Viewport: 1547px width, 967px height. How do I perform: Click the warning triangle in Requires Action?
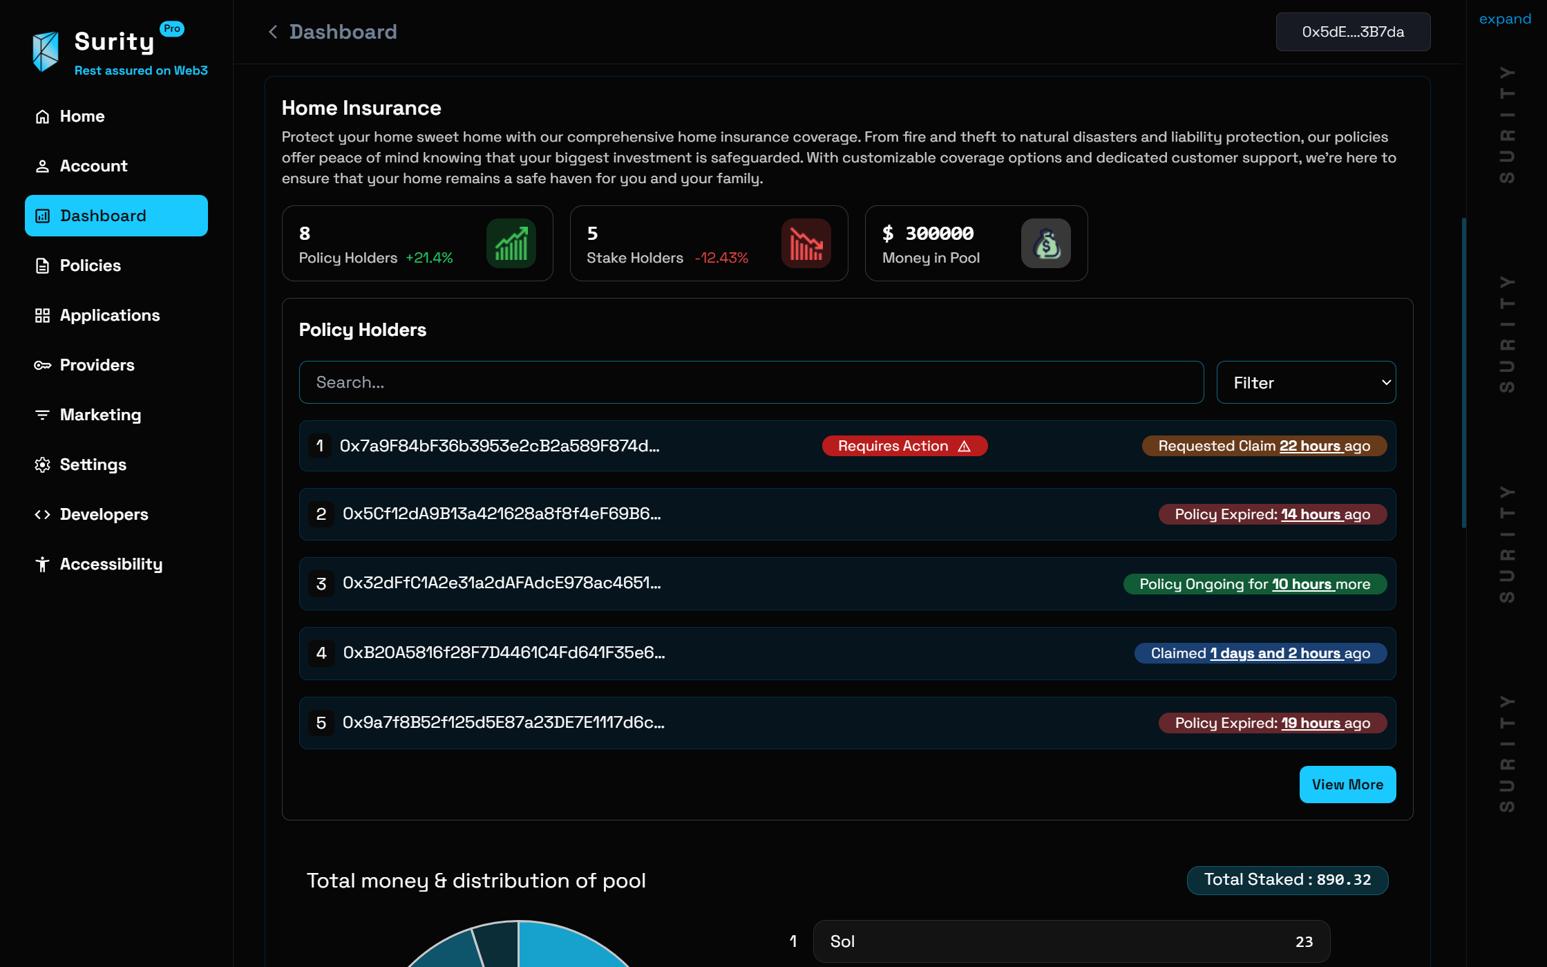(x=965, y=447)
